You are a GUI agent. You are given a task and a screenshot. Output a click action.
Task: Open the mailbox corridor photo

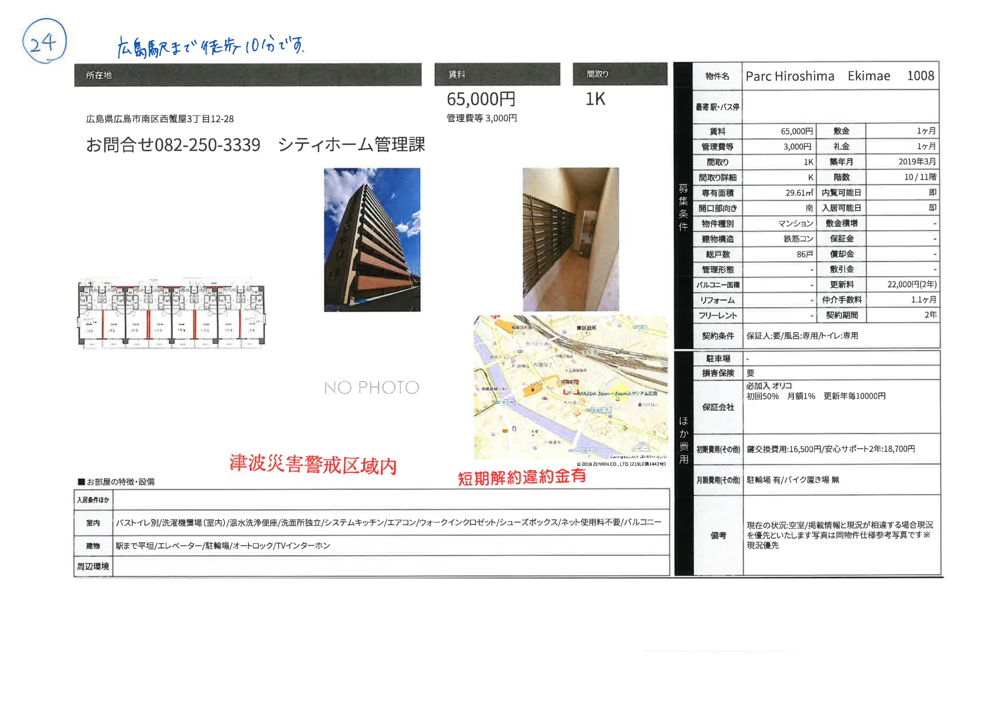(571, 239)
